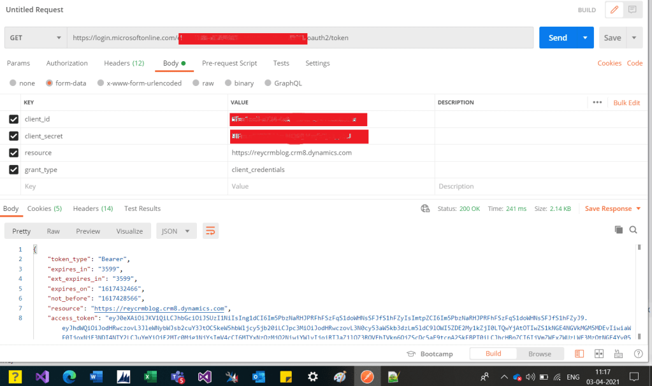Image resolution: width=652 pixels, height=386 pixels.
Task: Switch to the Authorization tab
Action: [67, 63]
